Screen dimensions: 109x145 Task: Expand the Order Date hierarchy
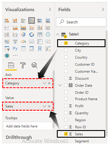(x=60, y=85)
